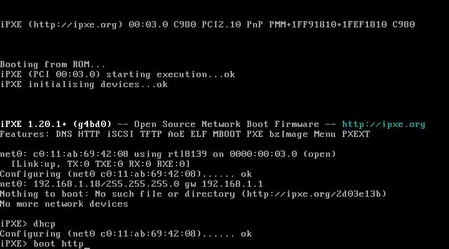Viewport: 449px width, 249px height.
Task: Click the last 'Configuring (net0' line
Action: (125, 234)
